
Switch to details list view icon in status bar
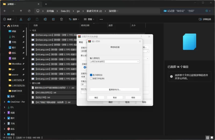pyautogui.click(x=207, y=138)
